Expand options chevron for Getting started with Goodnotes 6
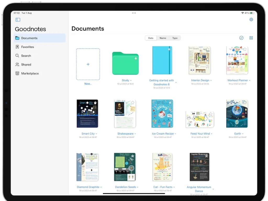The image size is (268, 201). [x=176, y=82]
